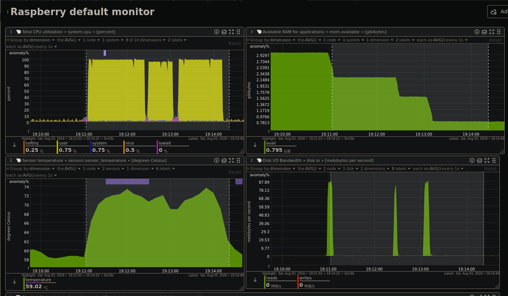This screenshot has width=508, height=296.
Task: Open the '1 system' dropdown on Available RAM chart
Action: (353, 40)
